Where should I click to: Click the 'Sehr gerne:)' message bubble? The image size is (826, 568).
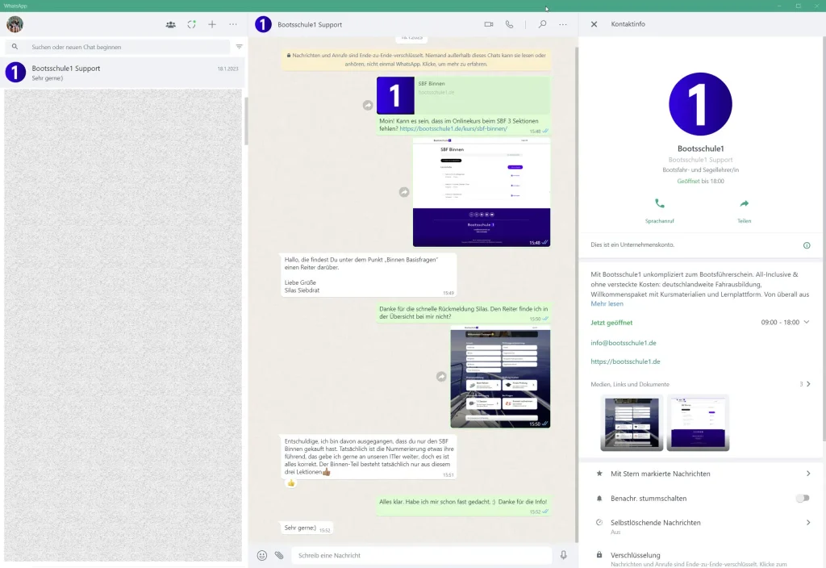[307, 528]
